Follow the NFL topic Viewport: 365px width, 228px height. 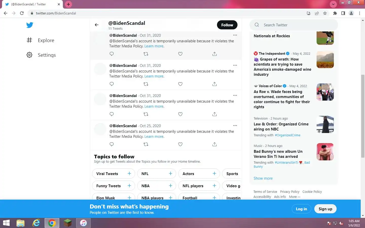click(x=171, y=174)
